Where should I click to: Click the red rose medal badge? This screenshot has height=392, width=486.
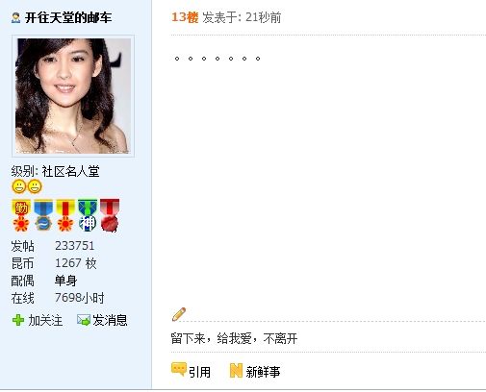pos(110,215)
